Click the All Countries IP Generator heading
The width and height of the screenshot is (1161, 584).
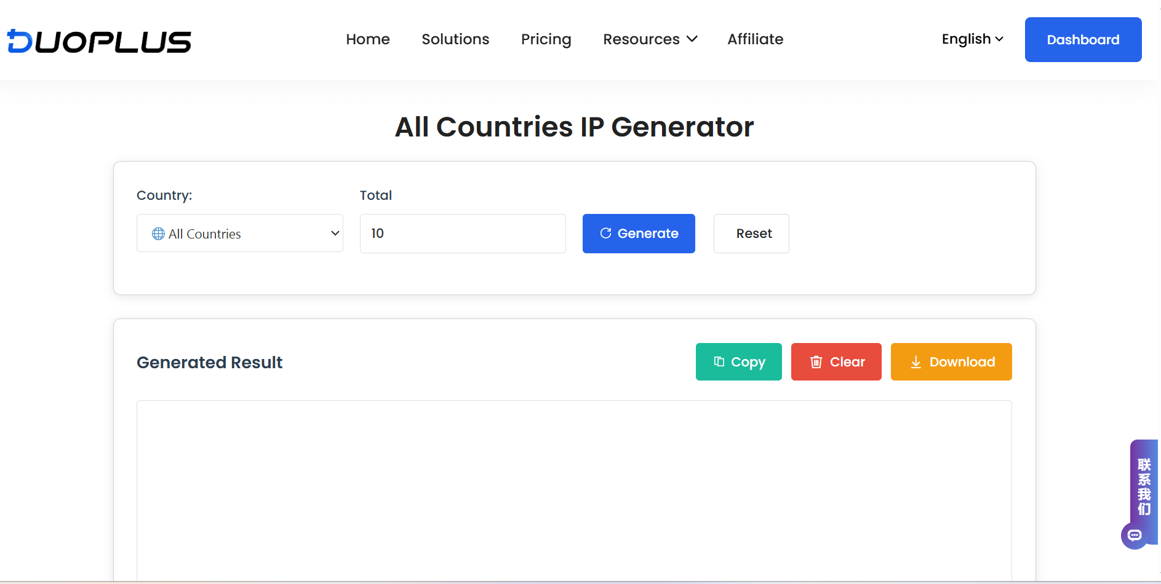(574, 127)
